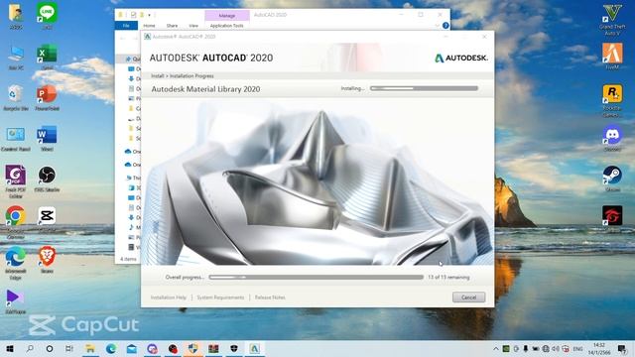Open Task View in the taskbar
This screenshot has width=635, height=357.
[69, 348]
